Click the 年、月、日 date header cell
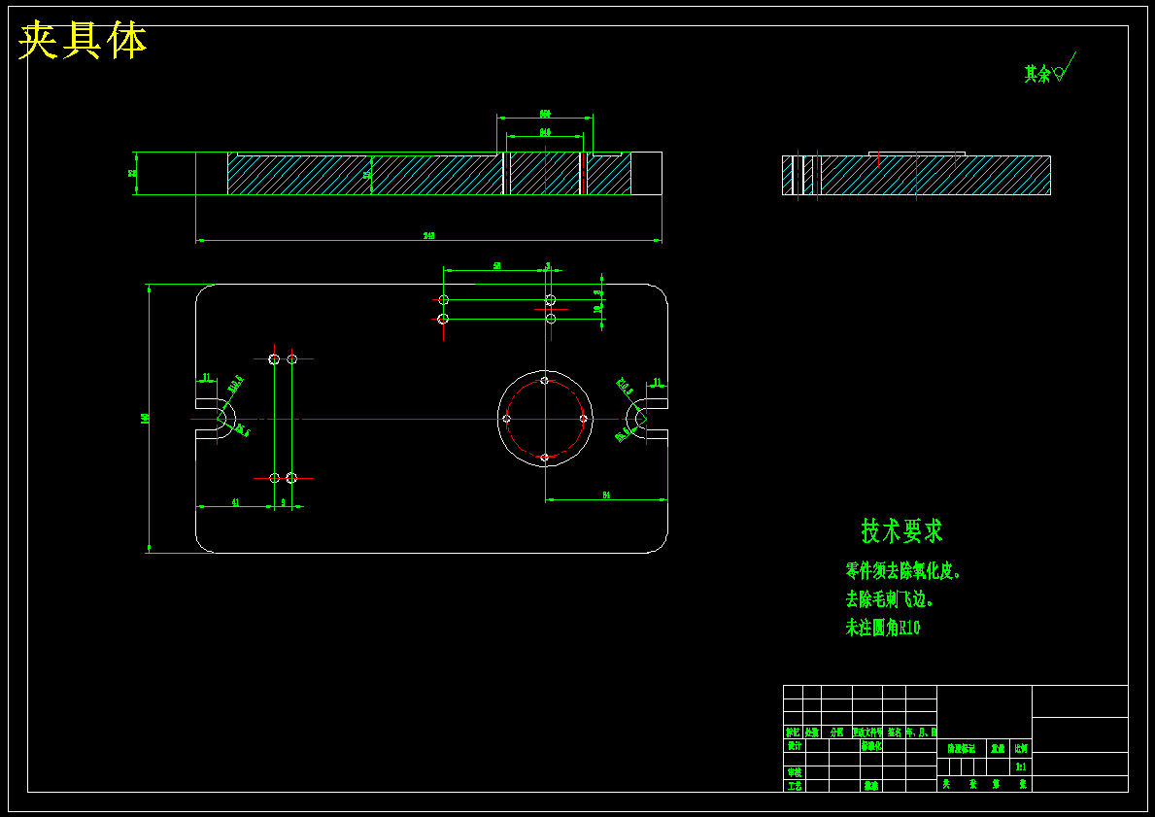Viewport: 1155px width, 817px height. [x=922, y=732]
